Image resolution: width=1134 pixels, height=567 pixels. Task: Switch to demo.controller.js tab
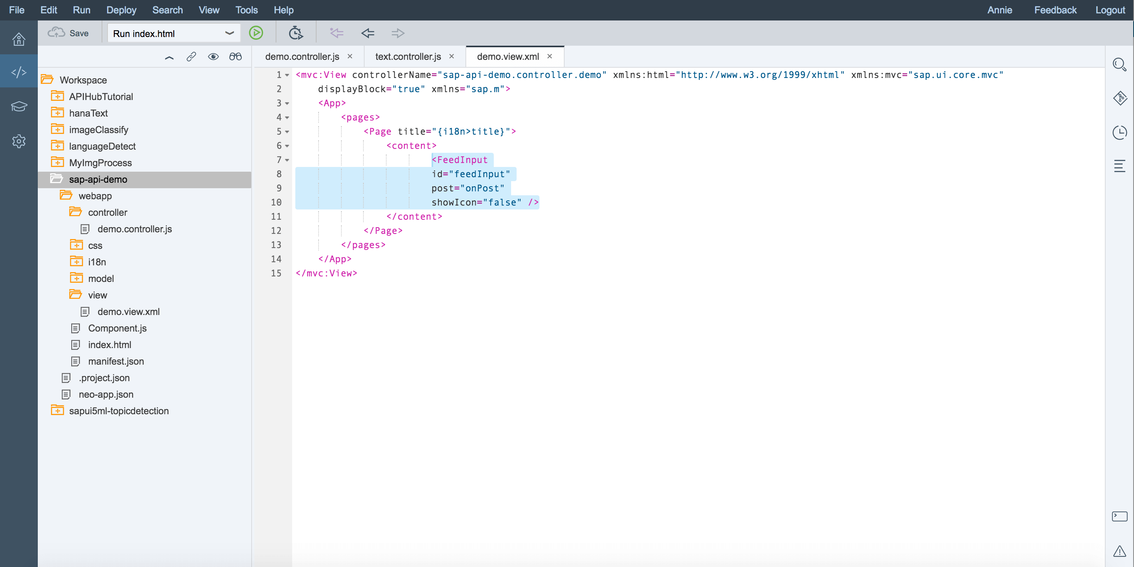[x=302, y=56]
